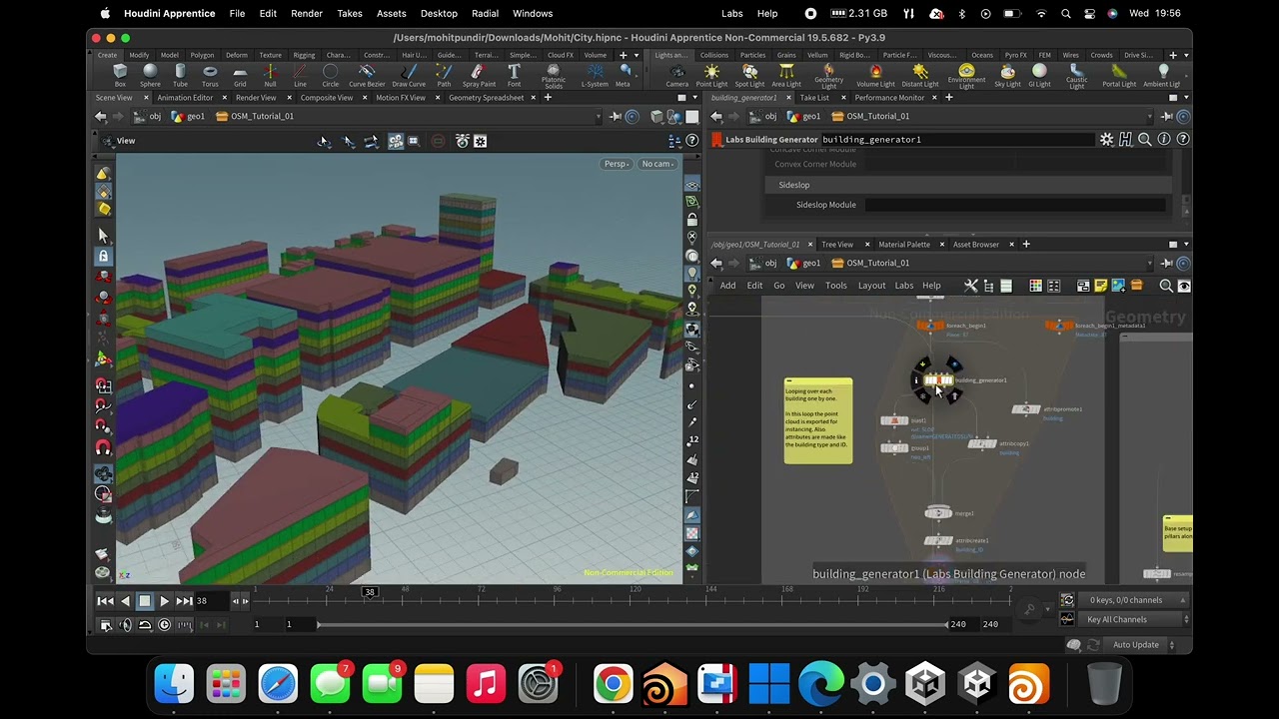
Task: Switch to Geometry Spreadsheet tab
Action: 487,98
